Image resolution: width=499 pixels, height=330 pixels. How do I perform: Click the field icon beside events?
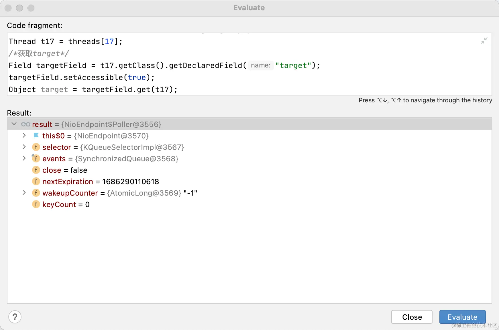pos(36,158)
